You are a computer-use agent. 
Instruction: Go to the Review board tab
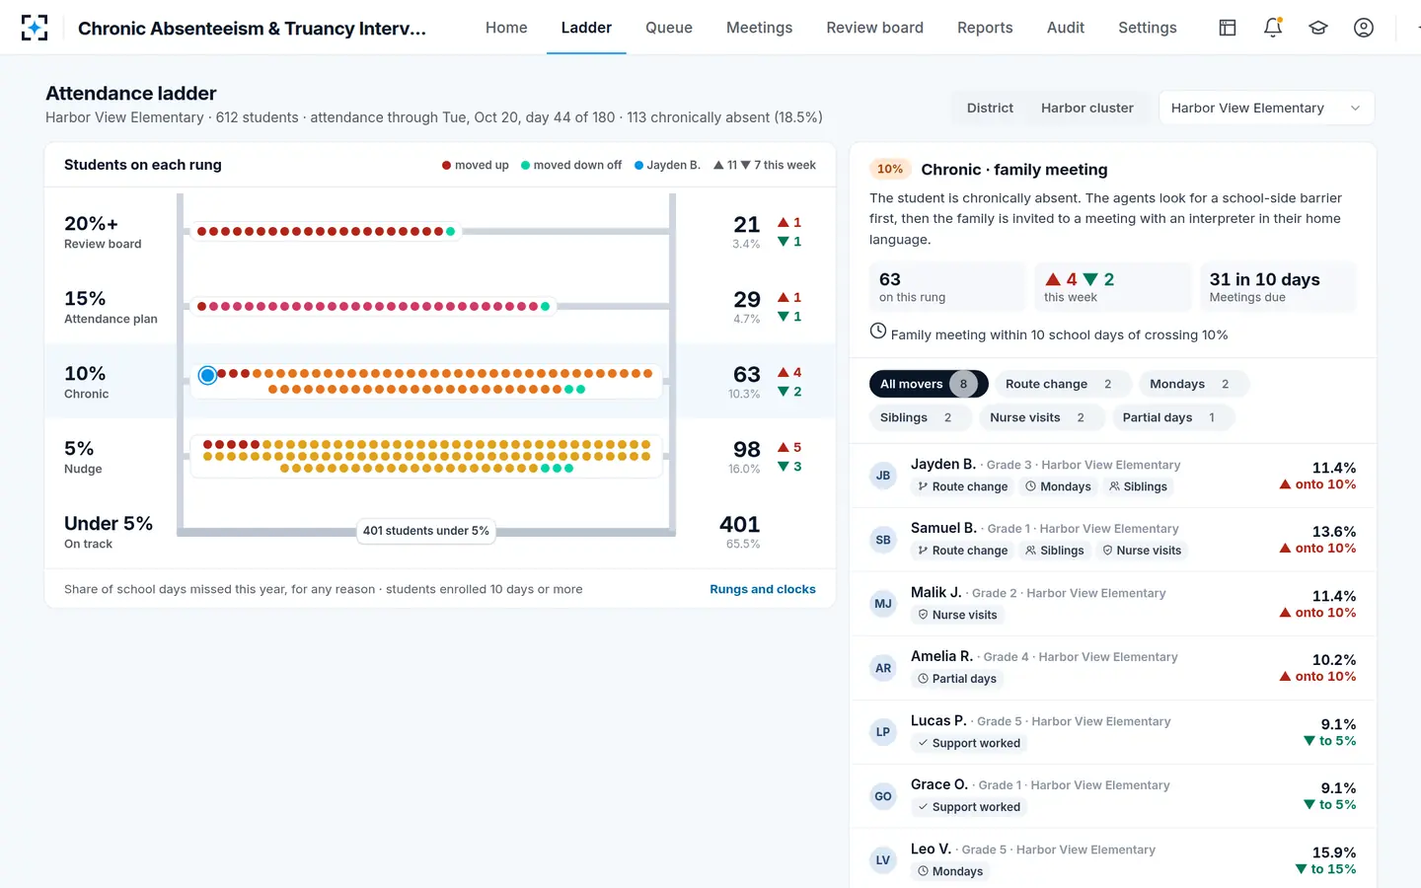(x=874, y=28)
